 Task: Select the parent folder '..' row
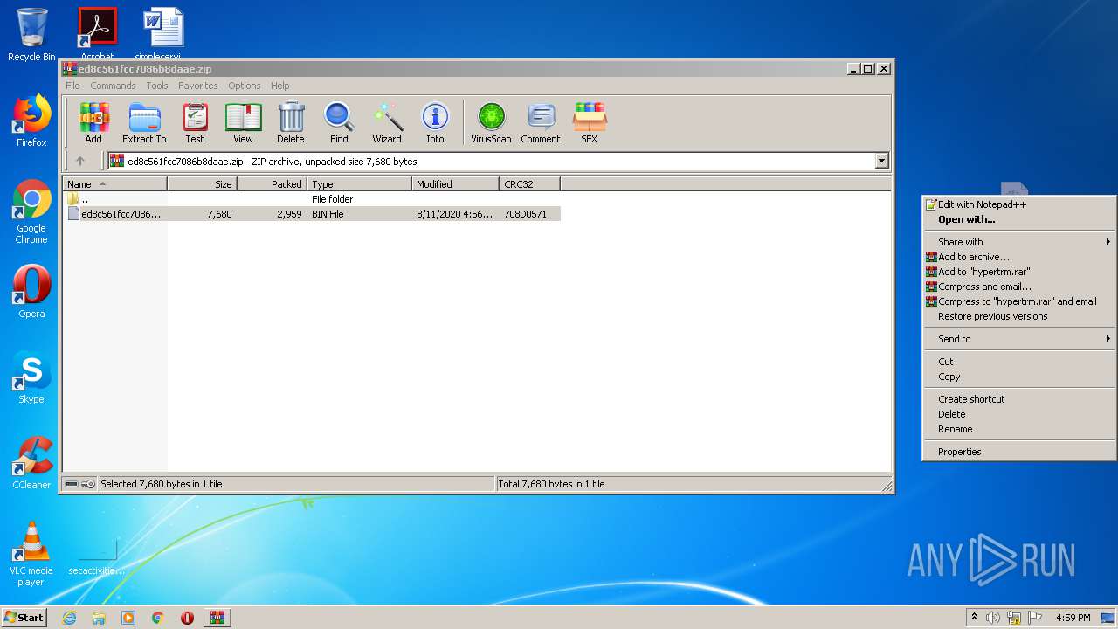(312, 199)
